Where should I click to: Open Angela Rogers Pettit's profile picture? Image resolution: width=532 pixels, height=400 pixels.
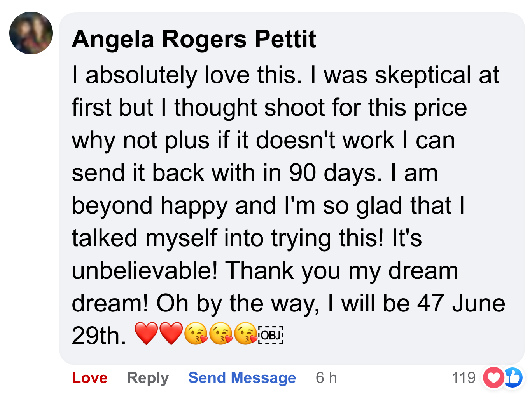click(x=31, y=33)
